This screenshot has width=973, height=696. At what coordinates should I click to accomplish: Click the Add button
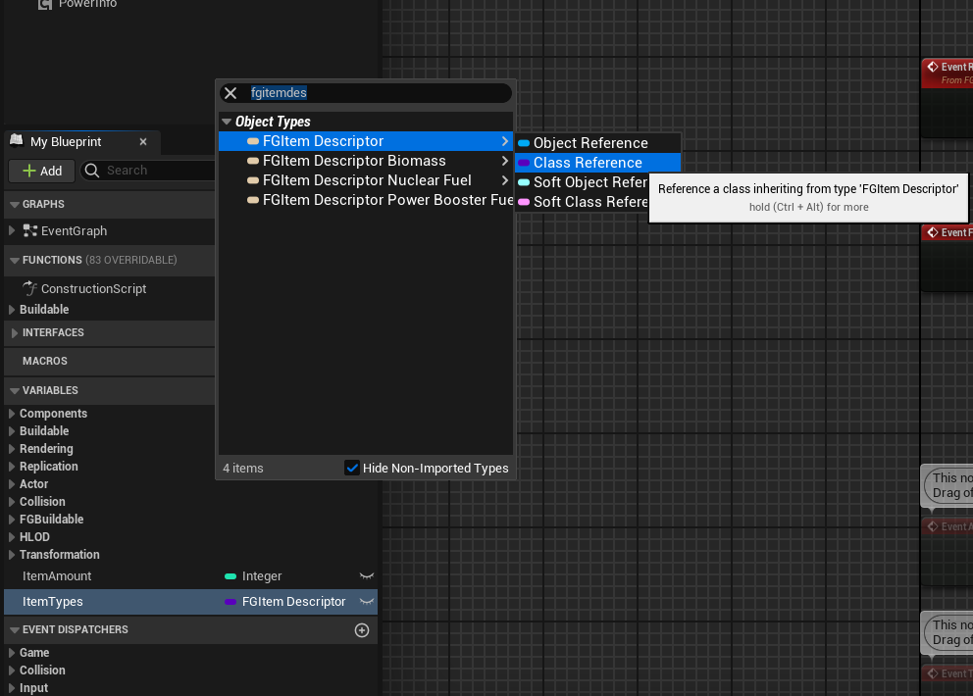pos(41,171)
